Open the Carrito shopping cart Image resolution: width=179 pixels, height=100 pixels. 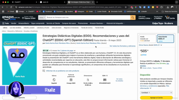(x=170, y=17)
